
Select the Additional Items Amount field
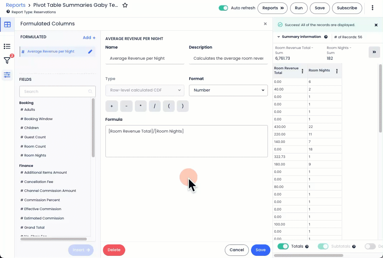point(43,172)
